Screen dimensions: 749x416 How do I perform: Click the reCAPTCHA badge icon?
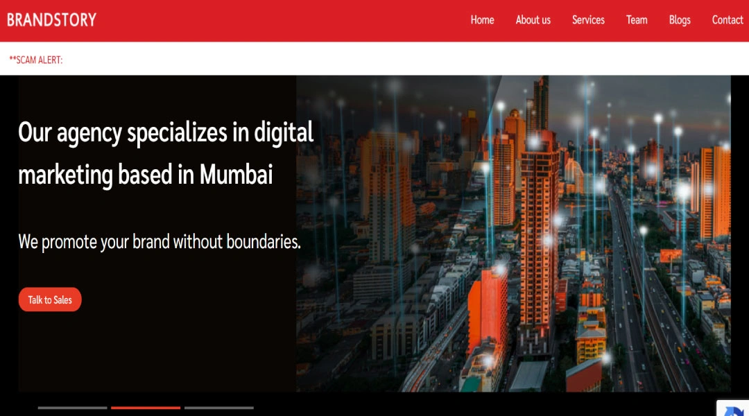click(x=733, y=408)
